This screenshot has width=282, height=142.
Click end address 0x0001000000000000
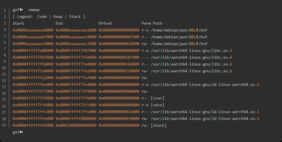pyautogui.click(x=76, y=125)
